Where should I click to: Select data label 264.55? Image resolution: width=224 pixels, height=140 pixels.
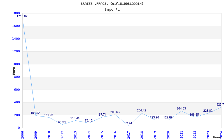[181, 108]
